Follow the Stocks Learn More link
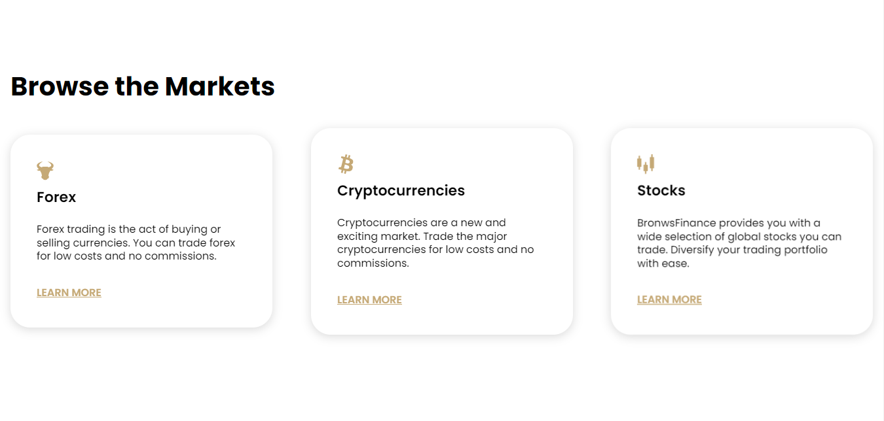Viewport: 884px width, 421px height. coord(669,299)
